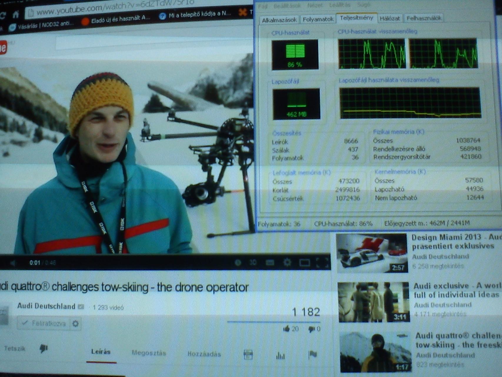The height and width of the screenshot is (377, 502).
Task: Click the Szálak value 437
Action: [353, 149]
